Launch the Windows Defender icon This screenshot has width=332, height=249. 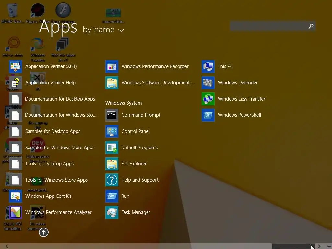click(x=208, y=83)
